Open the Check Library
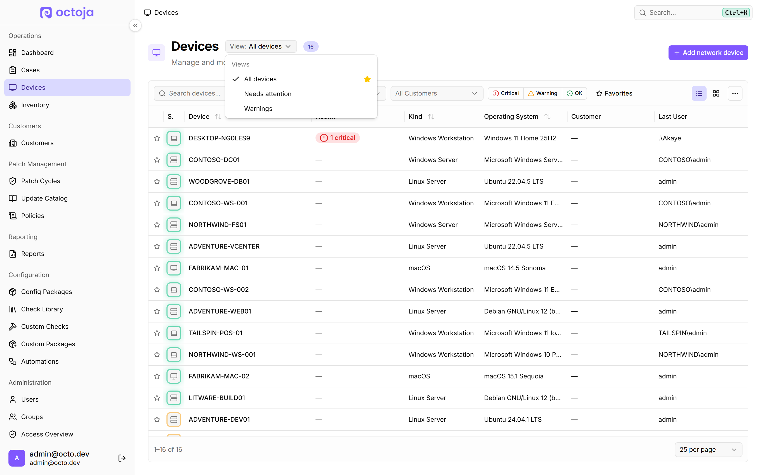The width and height of the screenshot is (761, 475). (67, 309)
